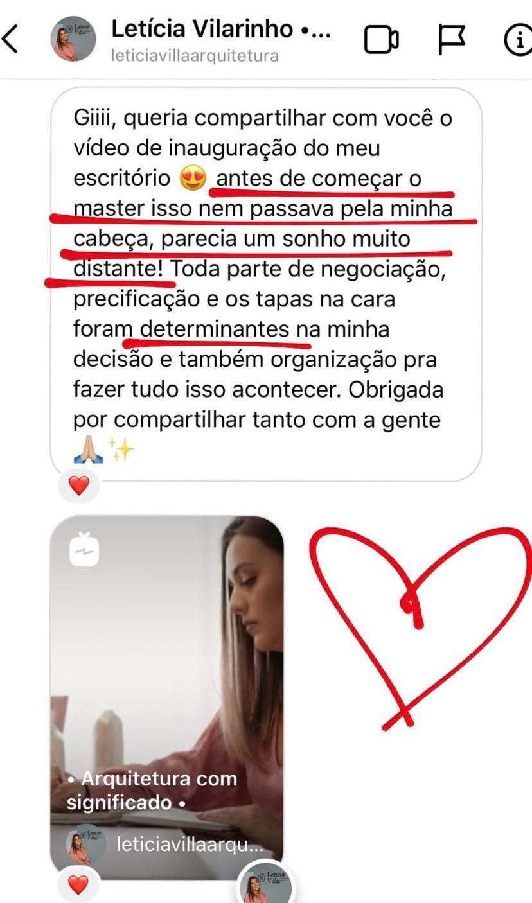The height and width of the screenshot is (903, 532).
Task: Open leticiavillaarquitetura username under the title
Action: [x=195, y=56]
